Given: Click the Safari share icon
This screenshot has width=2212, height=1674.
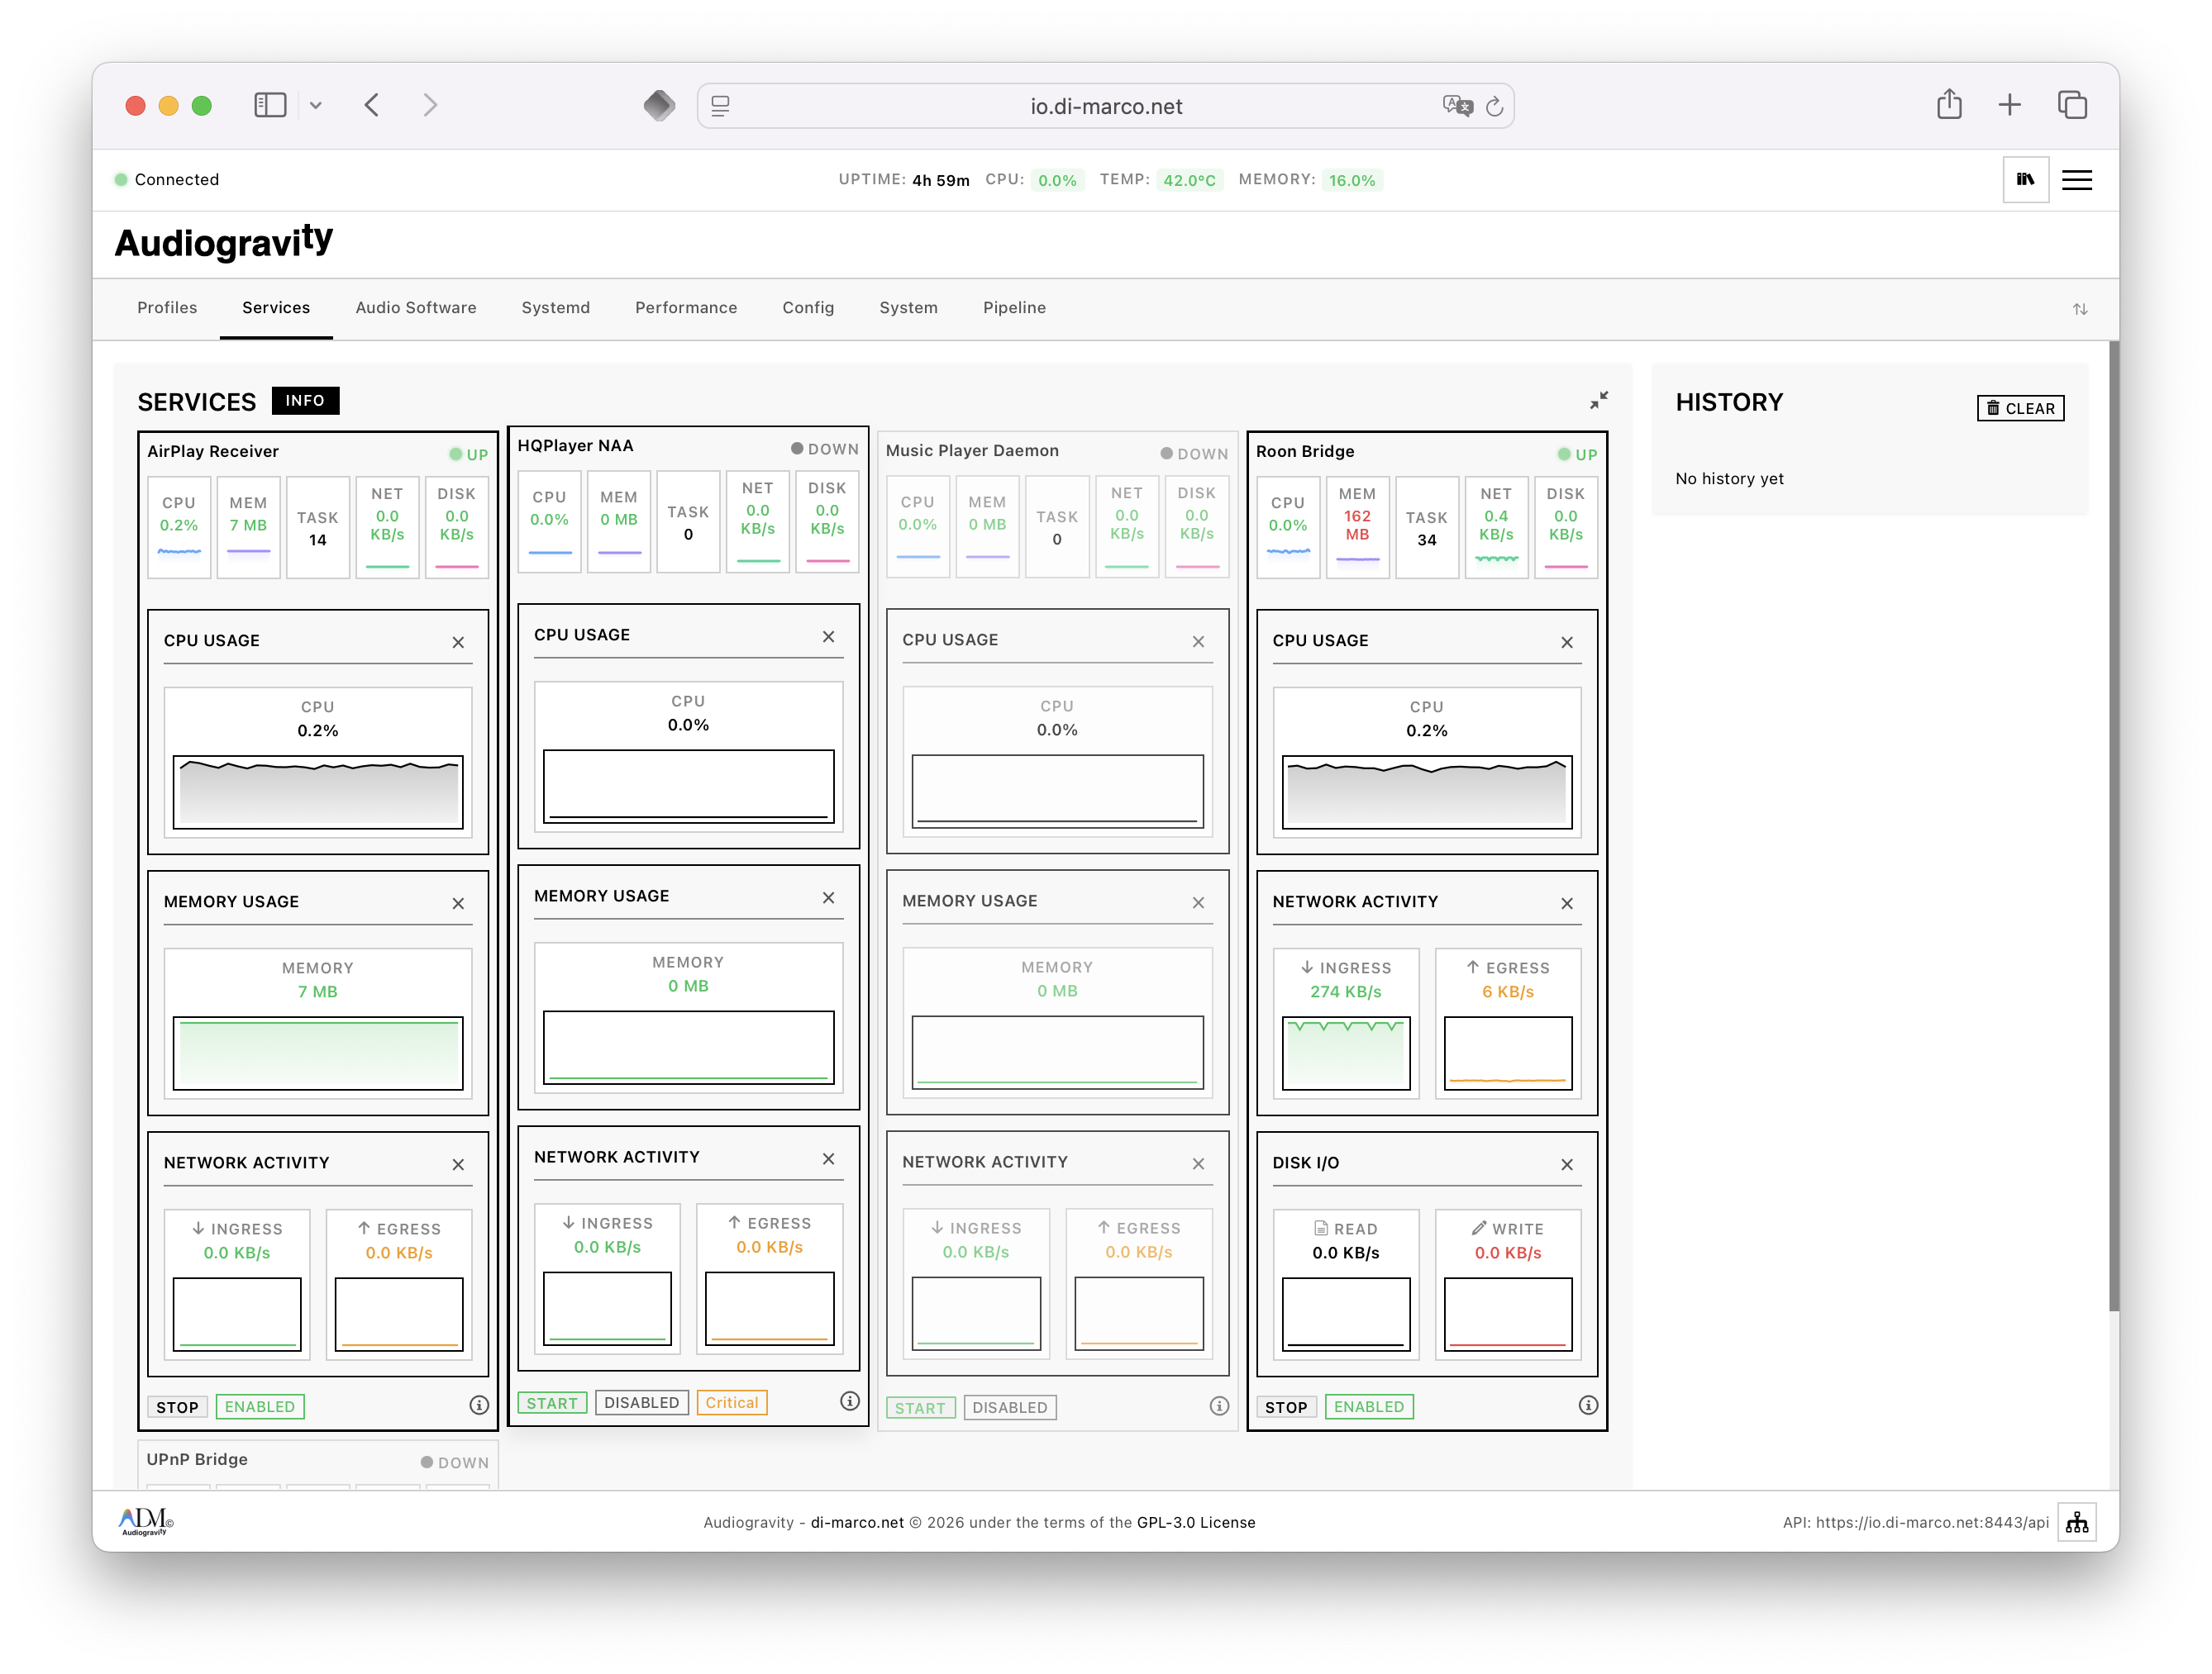Looking at the screenshot, I should pyautogui.click(x=1949, y=105).
